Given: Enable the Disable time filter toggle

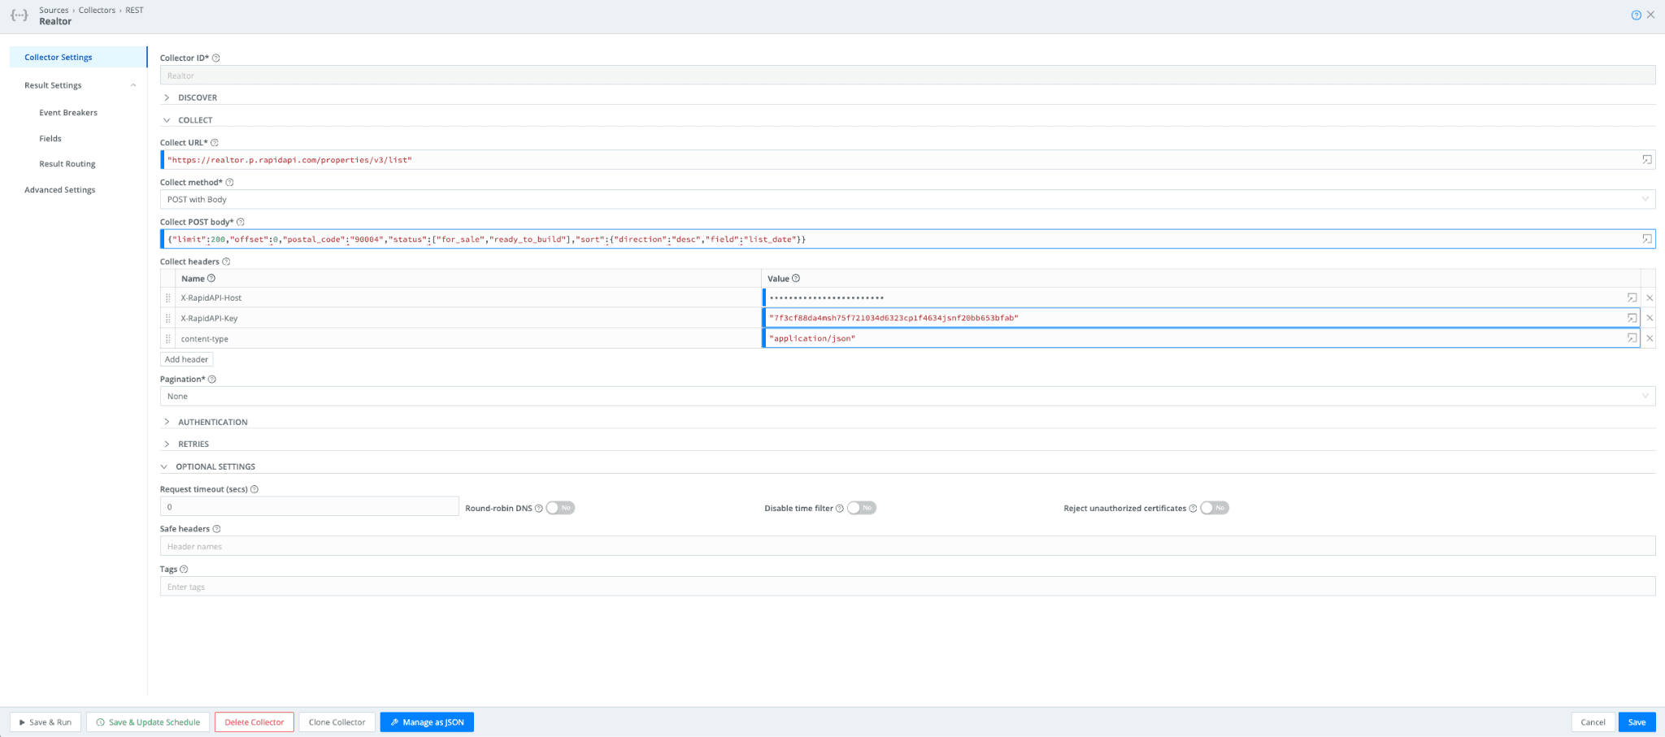Looking at the screenshot, I should [861, 508].
